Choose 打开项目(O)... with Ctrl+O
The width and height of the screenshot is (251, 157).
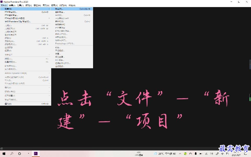point(26,12)
